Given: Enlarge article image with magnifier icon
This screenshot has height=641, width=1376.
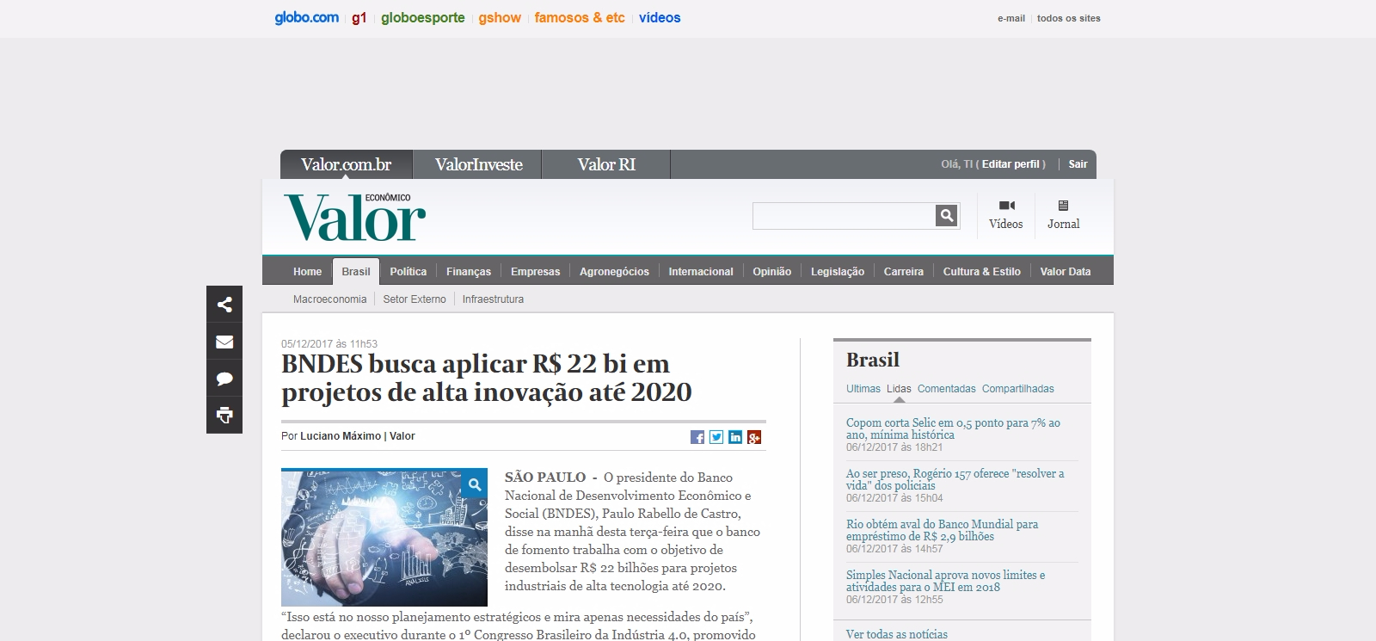Looking at the screenshot, I should [x=474, y=484].
